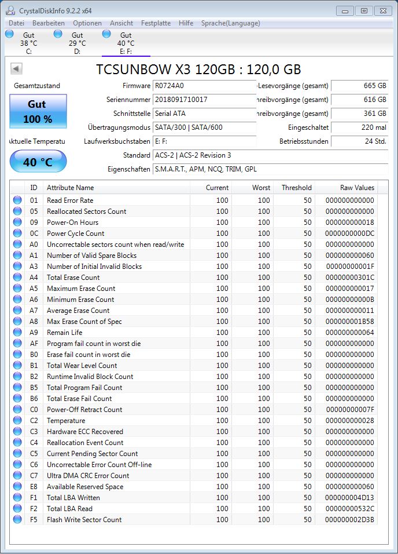Click the TCSUNBOW X3 120GB disk title

pos(198,70)
